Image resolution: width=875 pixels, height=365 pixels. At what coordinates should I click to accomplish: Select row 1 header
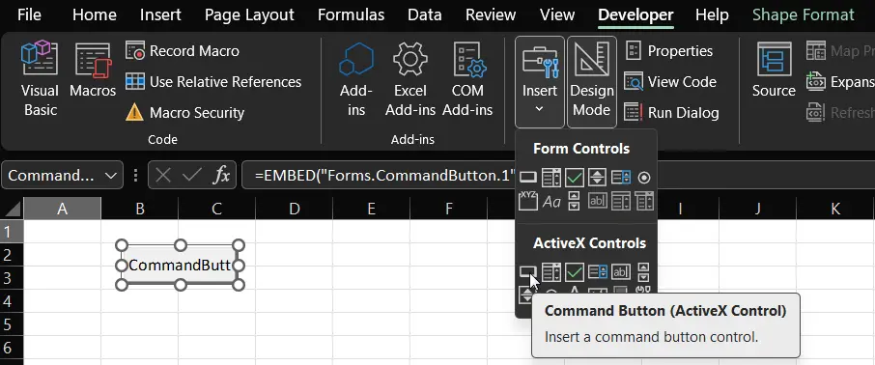pyautogui.click(x=12, y=231)
